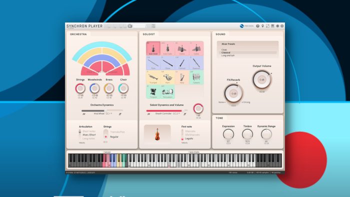Select the Horn soloist tile

[x=167, y=77]
